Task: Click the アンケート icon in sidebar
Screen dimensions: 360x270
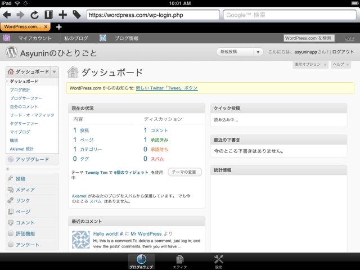Action: pos(10,244)
